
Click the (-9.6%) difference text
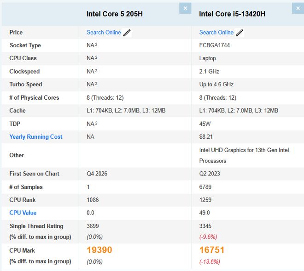(x=208, y=237)
